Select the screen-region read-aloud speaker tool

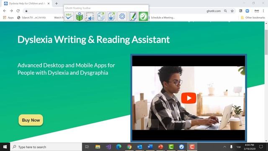[90, 16]
